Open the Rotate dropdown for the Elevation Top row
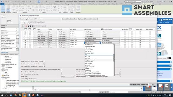Screen dimensions: 173x97 coord(53,43)
